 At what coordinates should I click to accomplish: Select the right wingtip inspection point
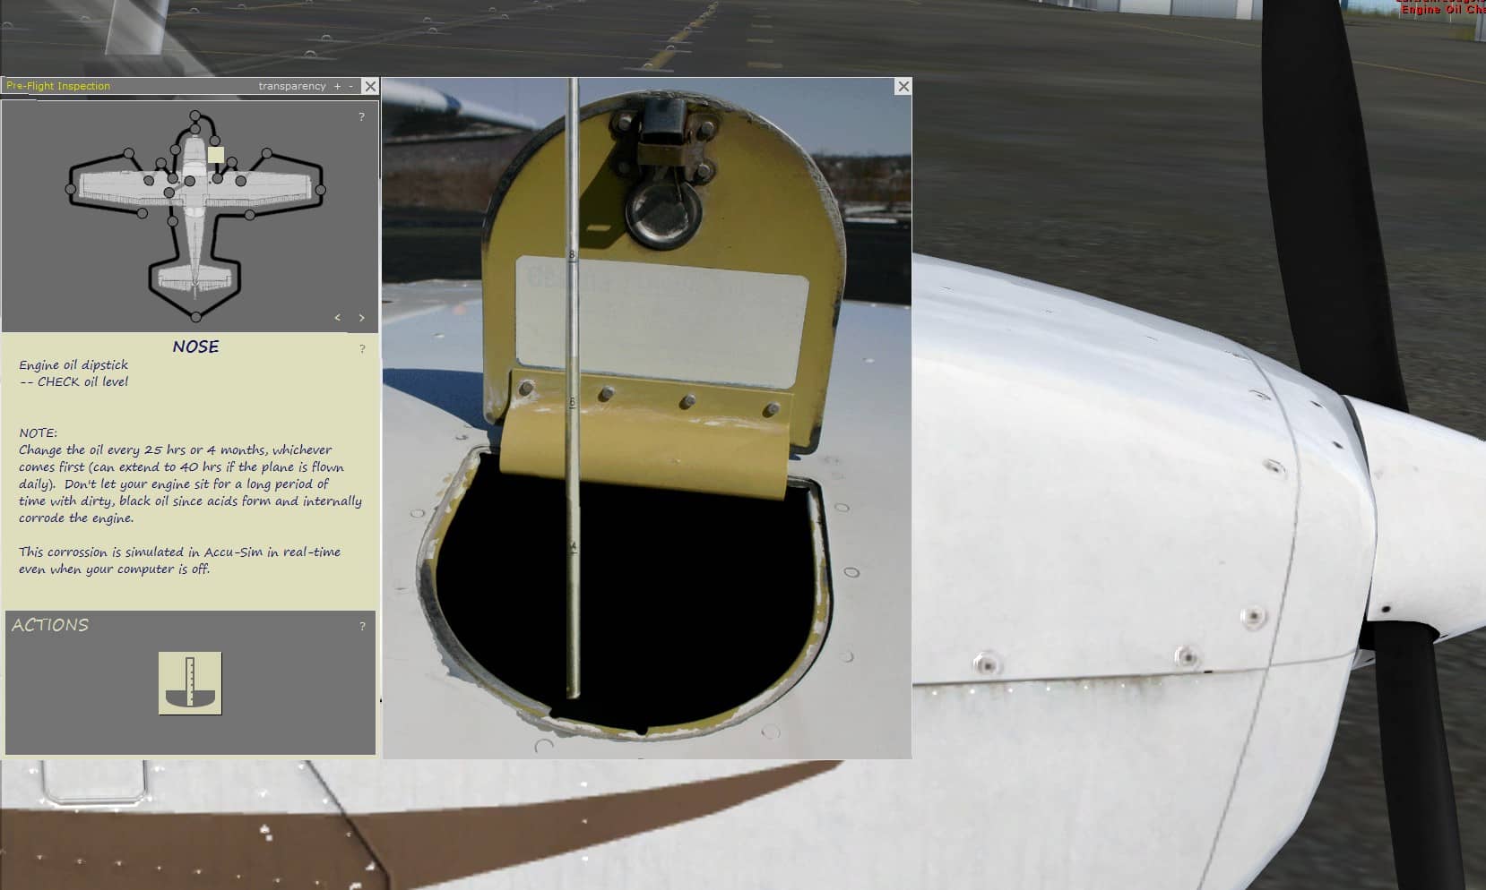[x=321, y=189]
